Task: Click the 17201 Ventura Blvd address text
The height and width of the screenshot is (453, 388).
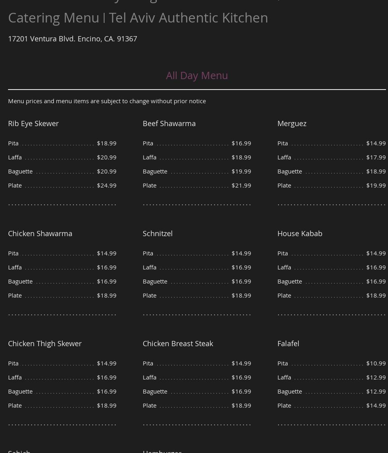Action: pos(72,39)
